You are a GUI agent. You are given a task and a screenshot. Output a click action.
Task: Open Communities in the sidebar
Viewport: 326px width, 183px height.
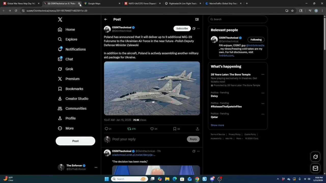pos(72,108)
